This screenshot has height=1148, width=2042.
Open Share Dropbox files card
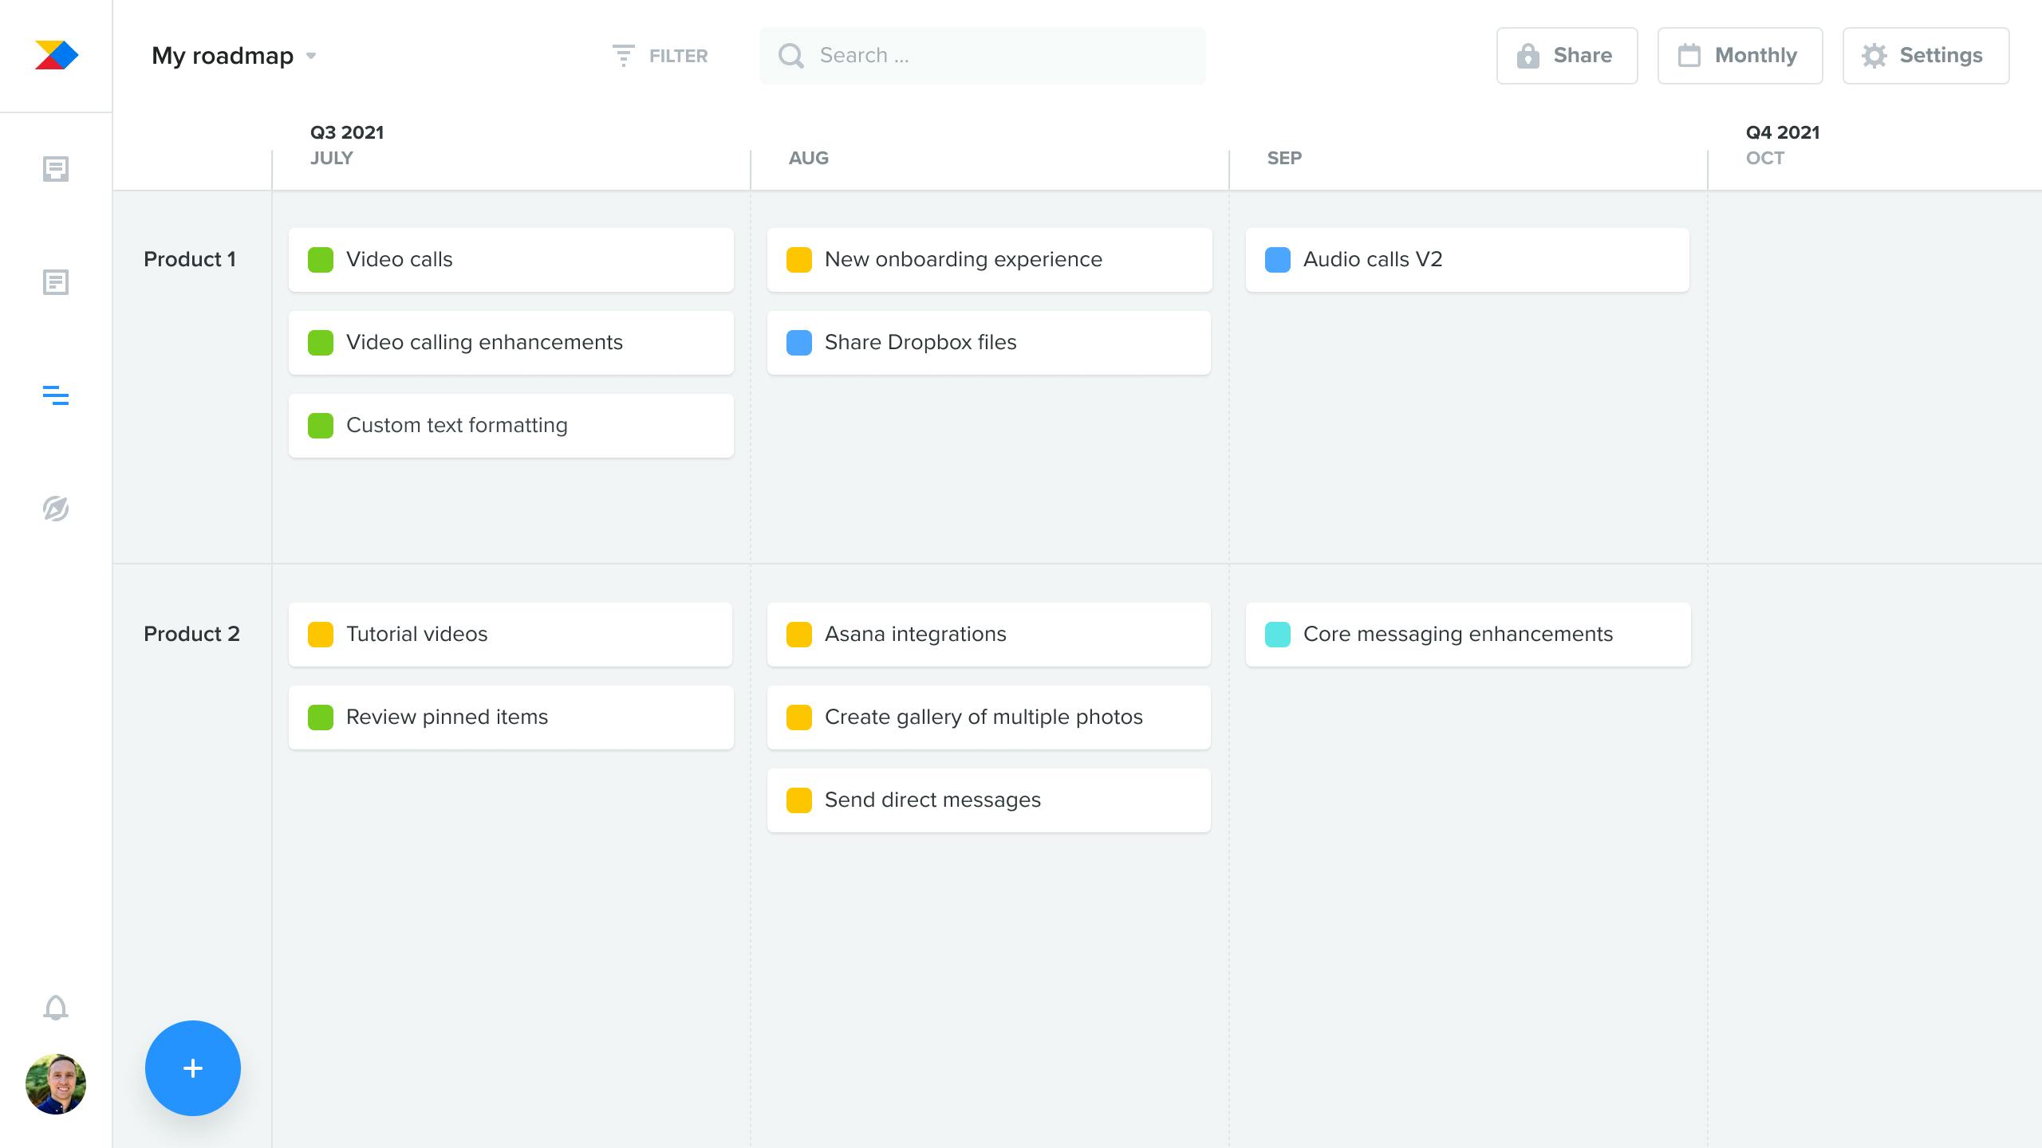(x=989, y=343)
